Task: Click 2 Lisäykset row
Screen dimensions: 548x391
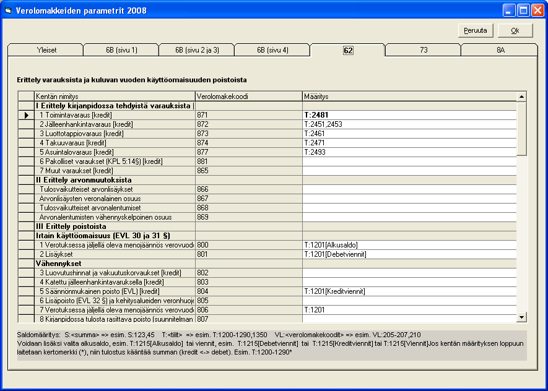Action: pyautogui.click(x=115, y=254)
